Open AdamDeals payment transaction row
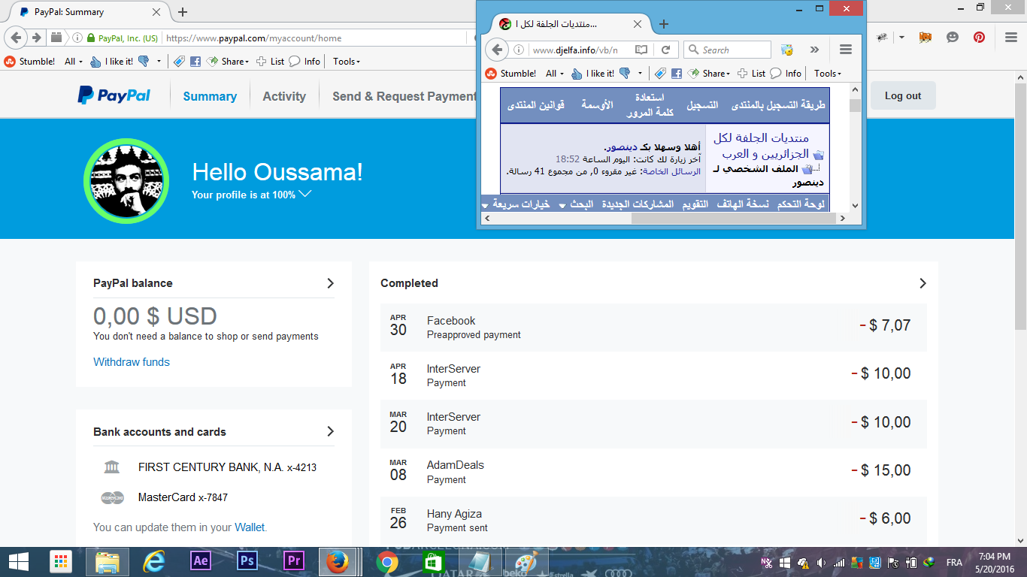 (x=653, y=471)
